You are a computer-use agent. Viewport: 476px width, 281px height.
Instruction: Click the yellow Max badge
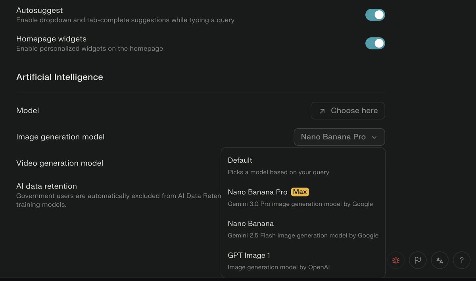pyautogui.click(x=300, y=192)
